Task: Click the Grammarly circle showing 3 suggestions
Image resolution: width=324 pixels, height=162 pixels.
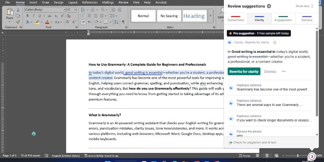Action: pyautogui.click(x=312, y=156)
